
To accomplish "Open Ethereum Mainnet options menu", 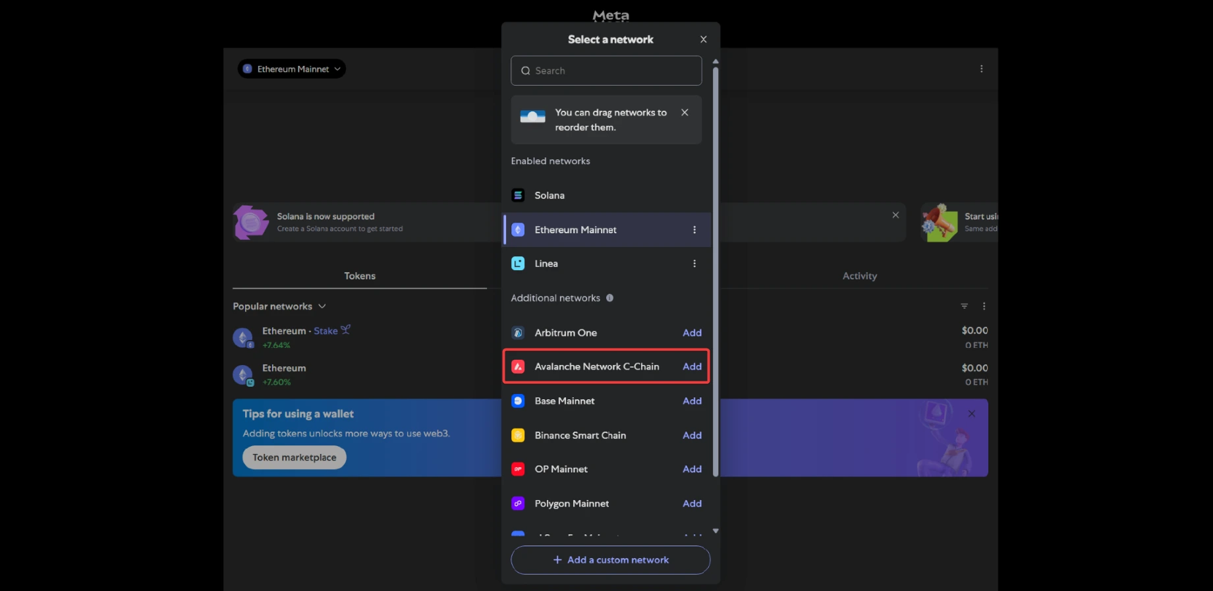I will (694, 230).
